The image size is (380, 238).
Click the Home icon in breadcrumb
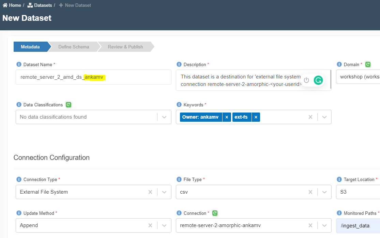5,5
